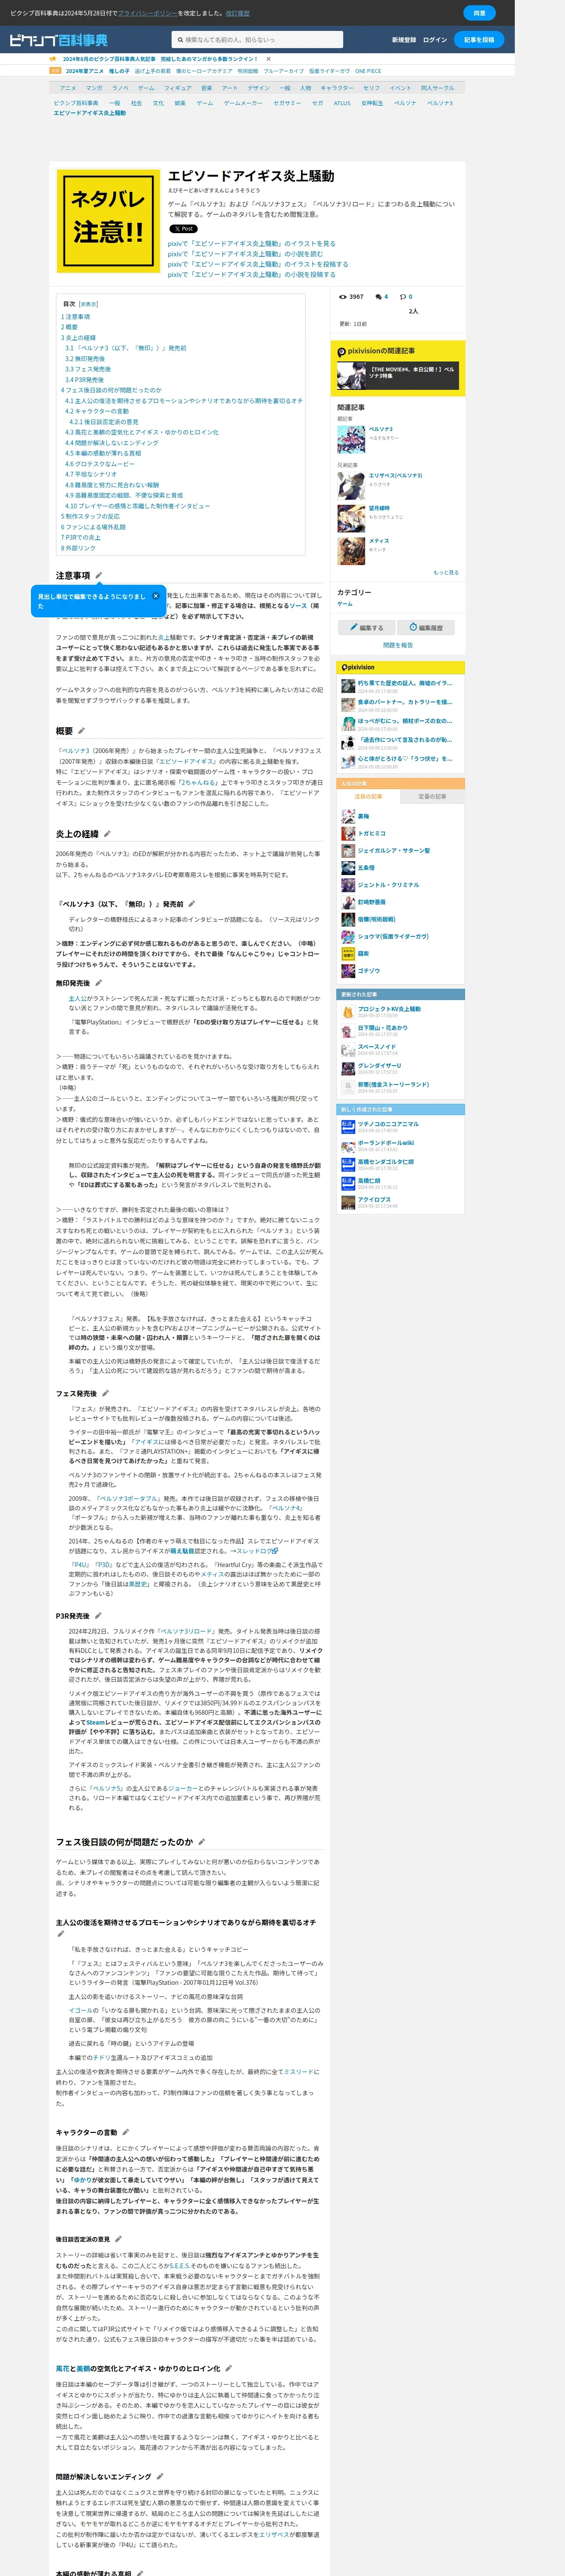Select the アニメ category menu item
Screen dimensions: 565x2576
[x=68, y=88]
